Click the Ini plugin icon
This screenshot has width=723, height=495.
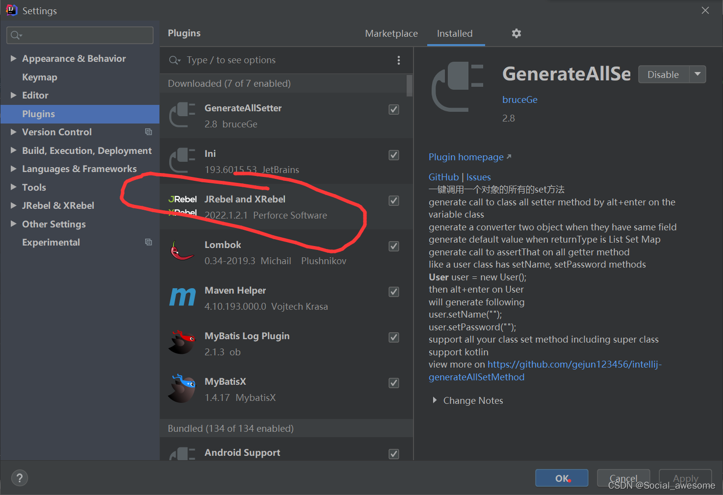coord(182,161)
